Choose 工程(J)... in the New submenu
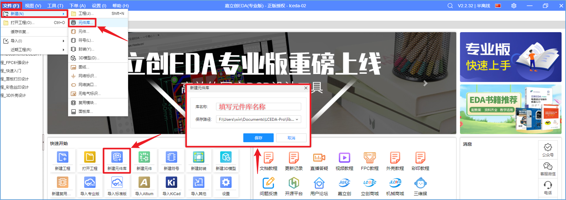Viewport: 566px width, 200px height. [x=98, y=14]
